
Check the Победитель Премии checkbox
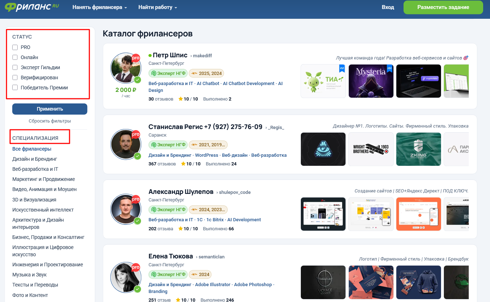(x=15, y=88)
